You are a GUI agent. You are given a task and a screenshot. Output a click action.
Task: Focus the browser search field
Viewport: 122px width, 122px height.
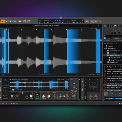pos(113,36)
